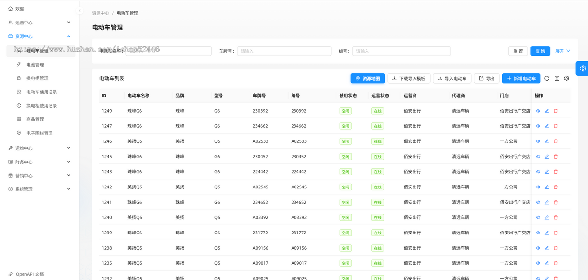Screen dimensions: 588x280
Task: Collapse the left sidebar arrow
Action: tap(80, 11)
